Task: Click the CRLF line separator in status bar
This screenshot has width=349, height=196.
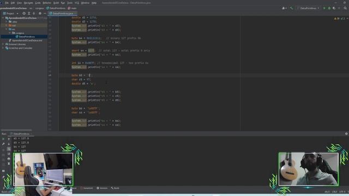Action: click(334, 192)
